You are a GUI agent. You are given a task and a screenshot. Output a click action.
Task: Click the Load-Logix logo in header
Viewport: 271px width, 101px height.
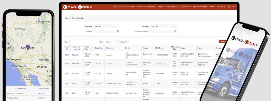pyautogui.click(x=78, y=7)
